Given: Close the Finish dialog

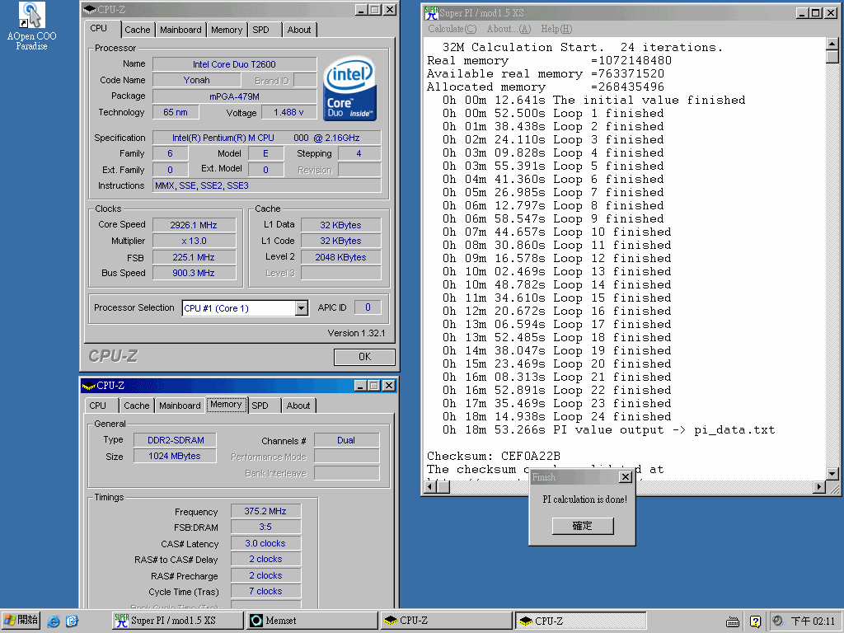Looking at the screenshot, I should click(x=625, y=477).
